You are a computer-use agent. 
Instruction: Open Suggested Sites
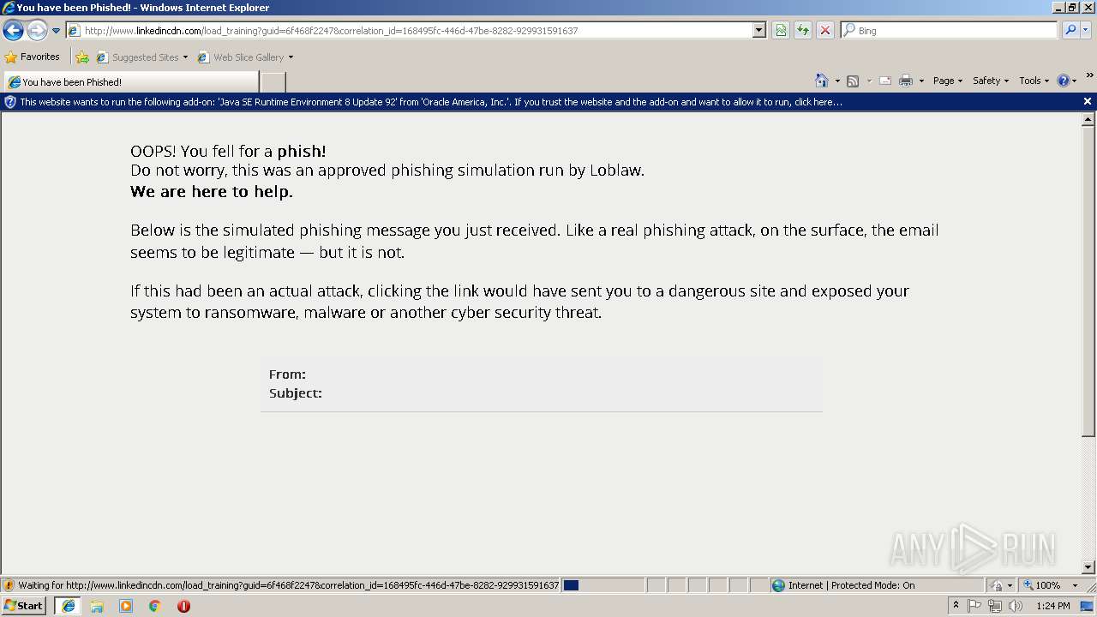point(142,57)
